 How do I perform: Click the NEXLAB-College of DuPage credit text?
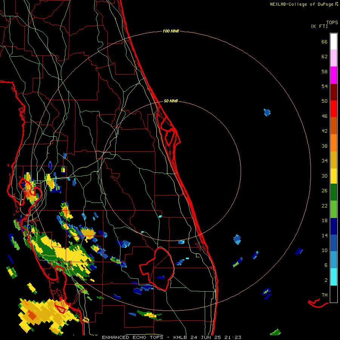pos(301,4)
